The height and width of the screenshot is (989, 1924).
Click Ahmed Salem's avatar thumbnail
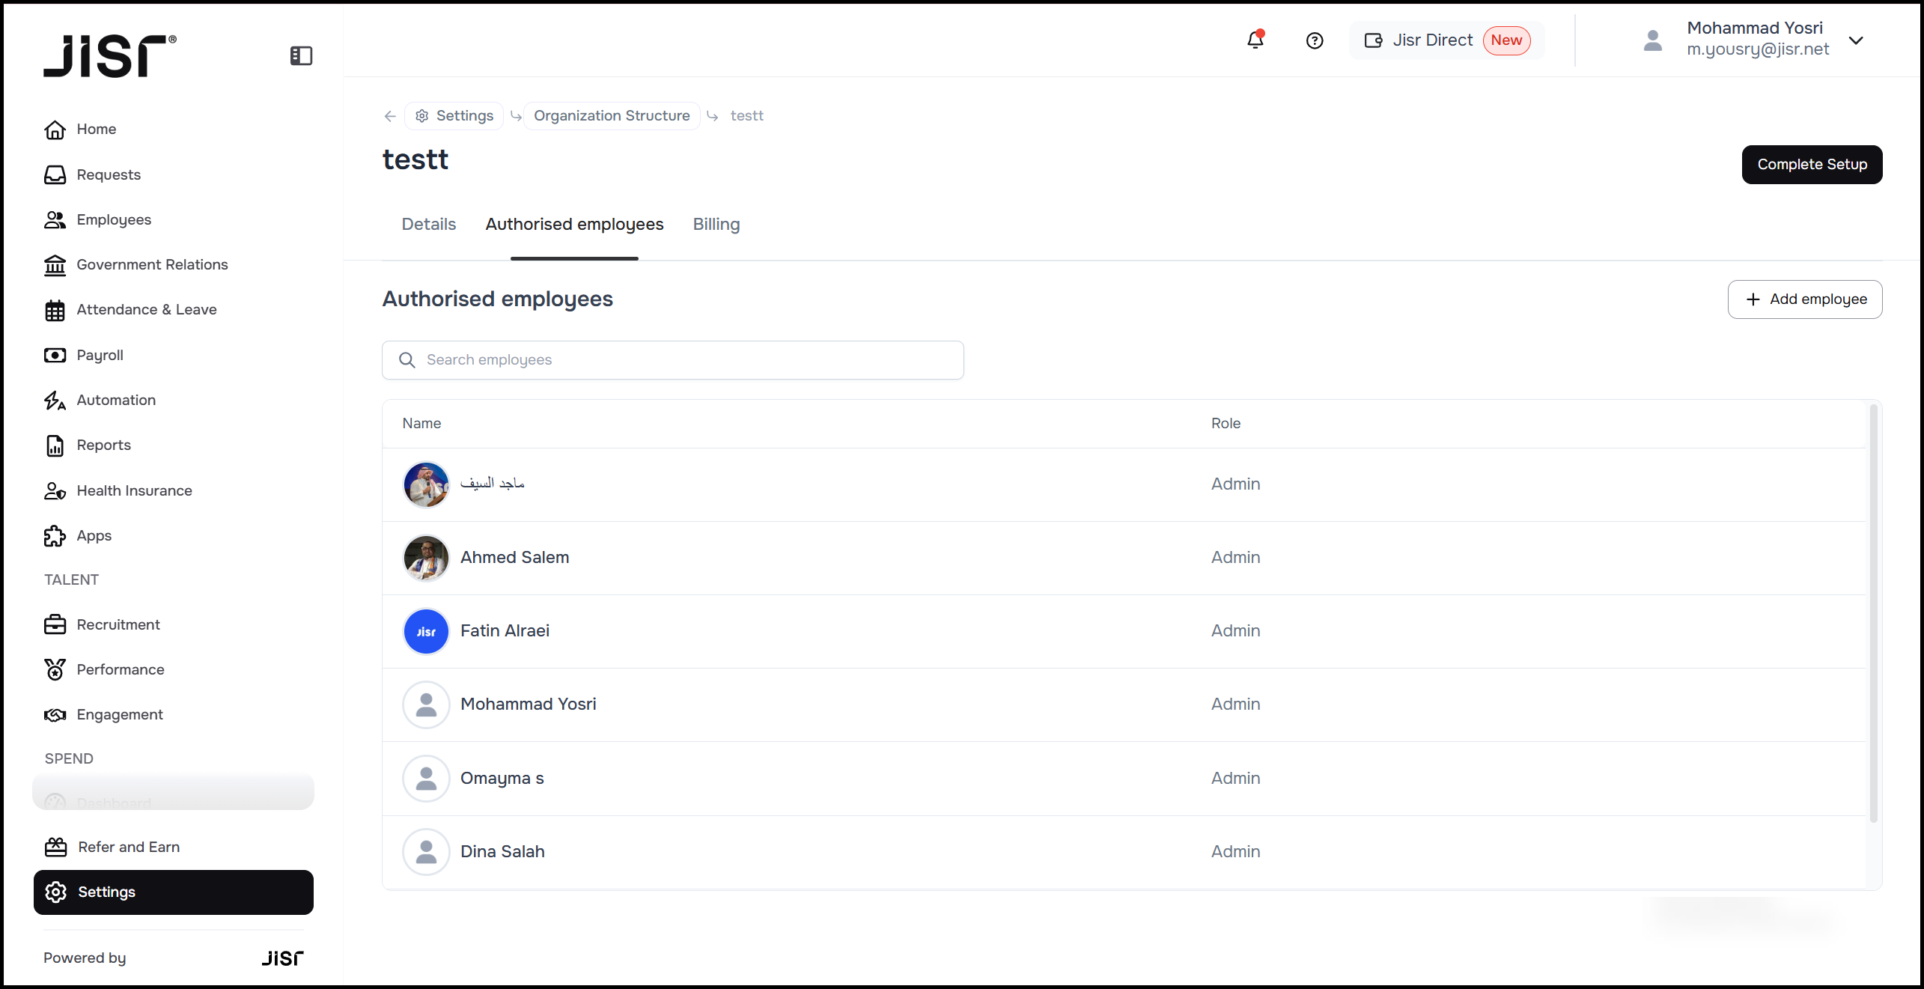point(426,558)
